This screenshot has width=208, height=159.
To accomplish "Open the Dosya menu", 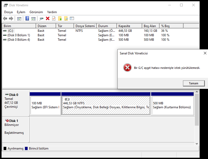I will click(x=8, y=12).
